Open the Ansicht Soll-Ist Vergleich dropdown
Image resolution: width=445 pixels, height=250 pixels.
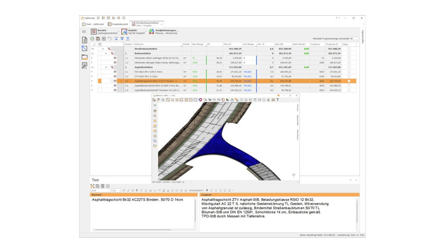134,32
